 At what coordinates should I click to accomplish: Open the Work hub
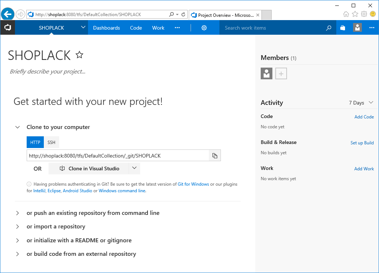coord(158,28)
